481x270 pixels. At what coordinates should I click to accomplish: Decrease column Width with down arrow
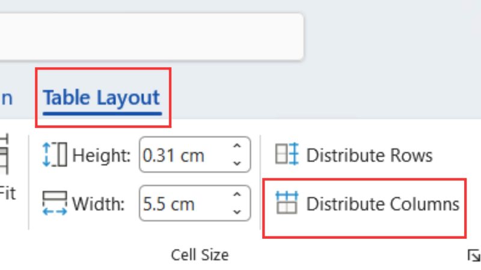pyautogui.click(x=237, y=212)
